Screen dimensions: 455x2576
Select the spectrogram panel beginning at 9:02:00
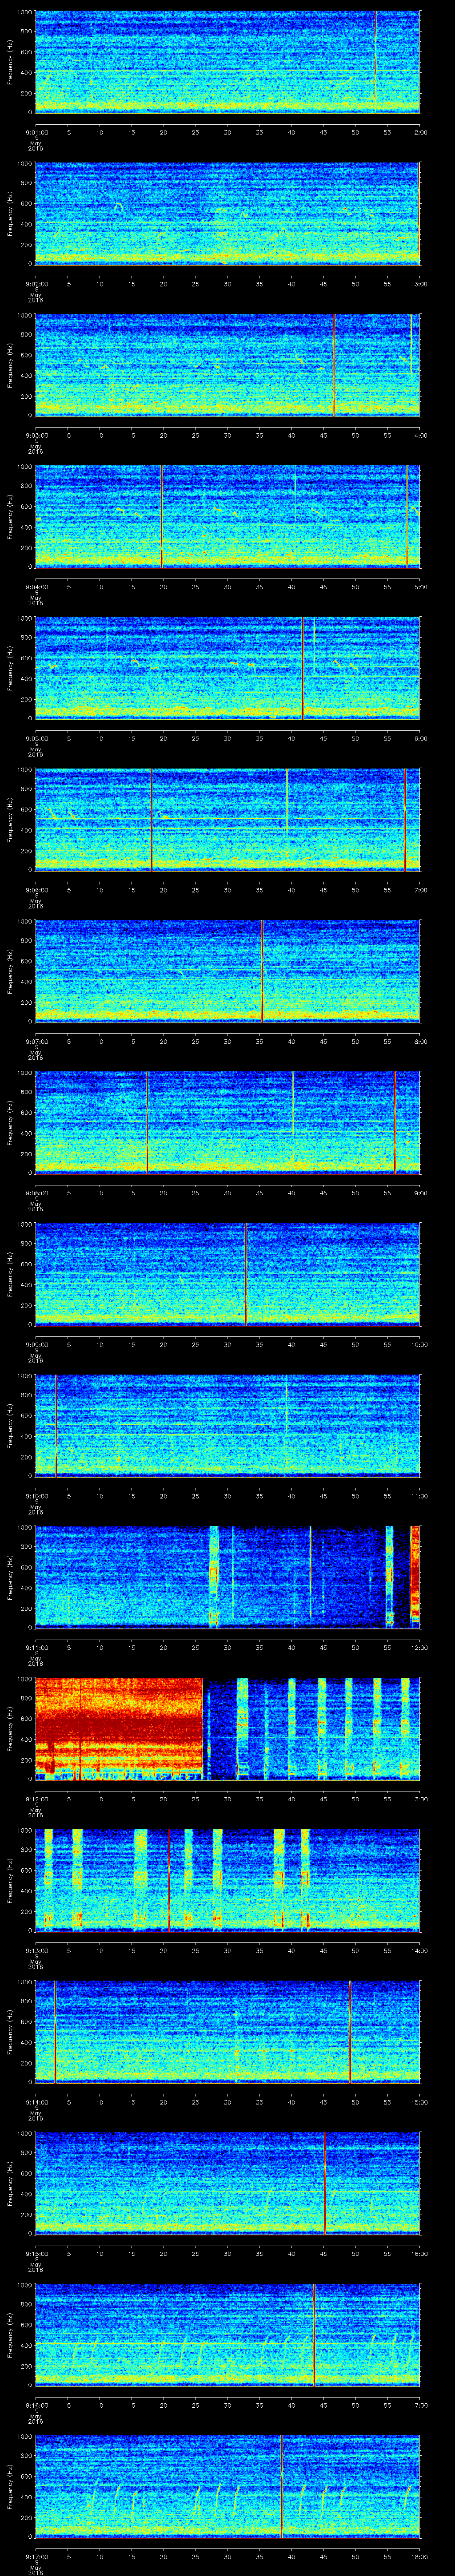click(228, 213)
